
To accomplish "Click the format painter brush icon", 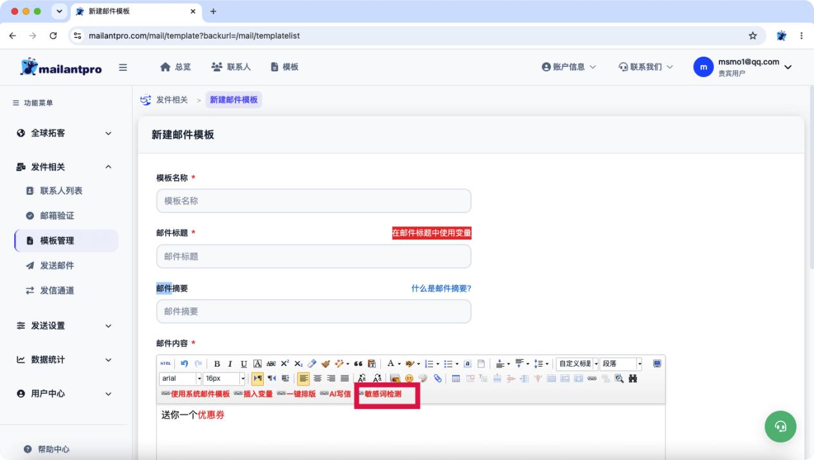I will [x=326, y=363].
